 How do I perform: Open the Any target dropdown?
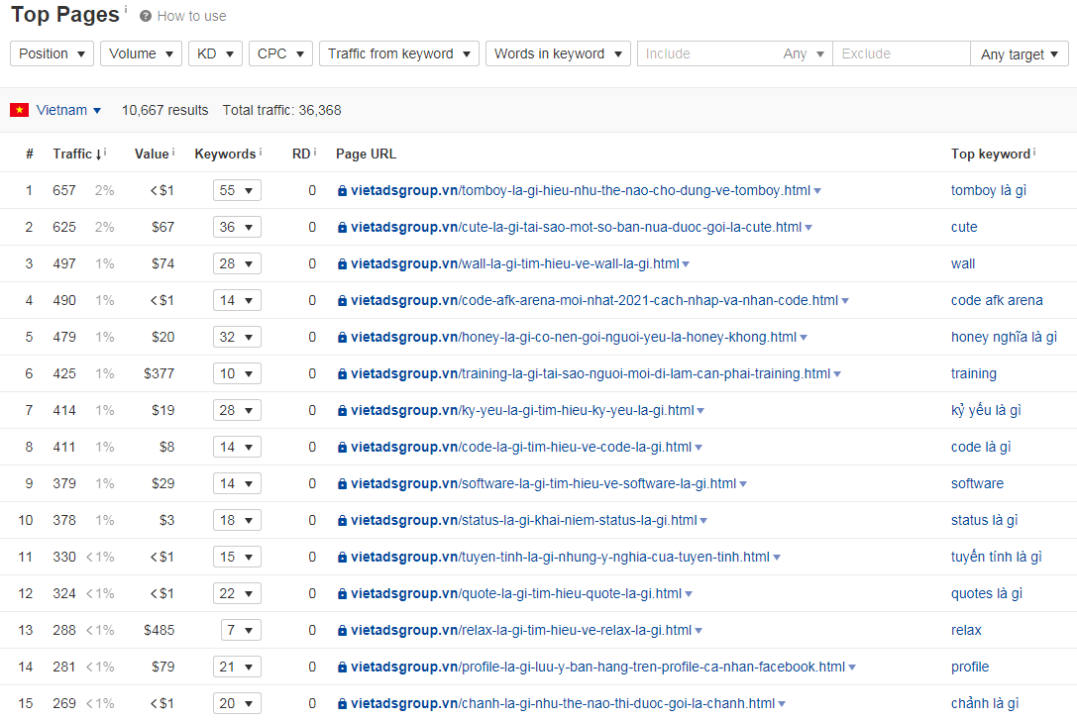point(1019,54)
